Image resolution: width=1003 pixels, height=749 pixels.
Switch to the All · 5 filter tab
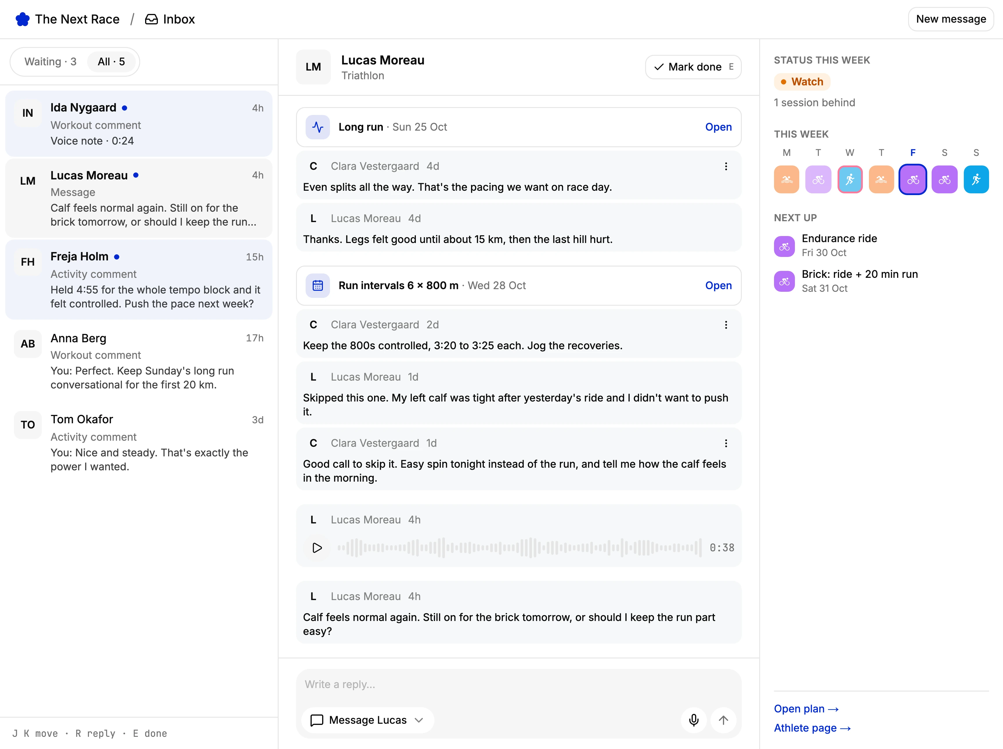pyautogui.click(x=111, y=62)
